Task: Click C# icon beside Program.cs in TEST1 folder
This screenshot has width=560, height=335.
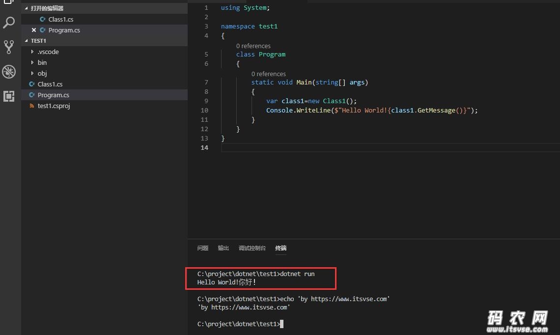Action: click(x=32, y=95)
